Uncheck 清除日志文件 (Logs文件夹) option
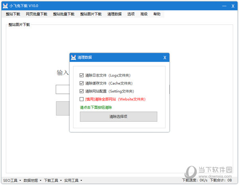The width and height of the screenshot is (239, 185). [x=82, y=75]
